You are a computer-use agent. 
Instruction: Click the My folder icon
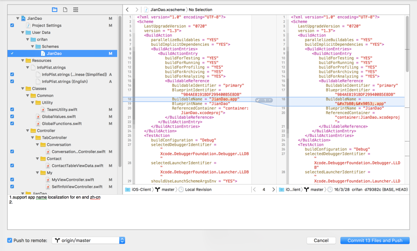pyautogui.click(x=43, y=173)
